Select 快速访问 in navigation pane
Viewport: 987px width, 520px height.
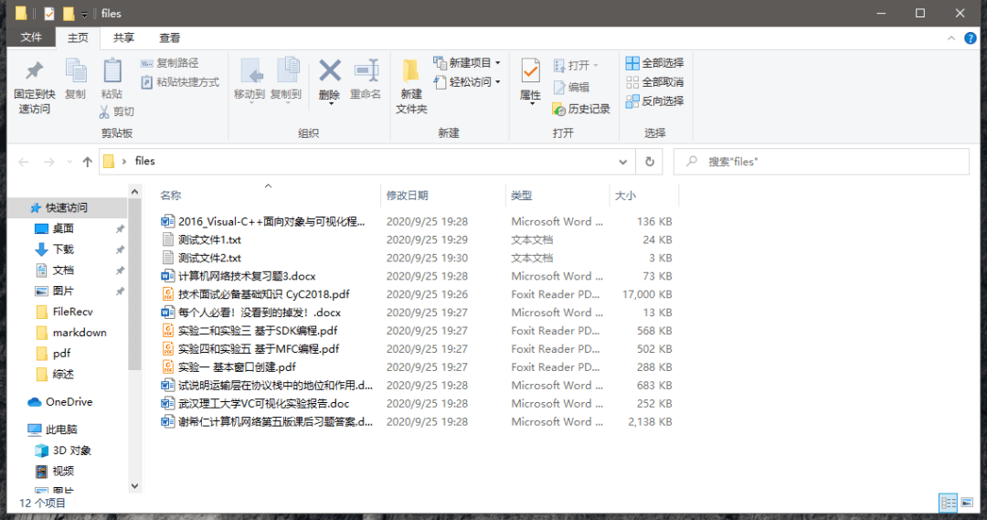point(66,207)
